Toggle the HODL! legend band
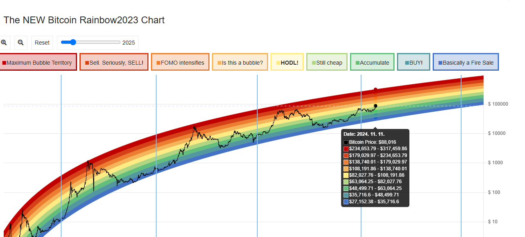Screen dimensions: 525x237 pyautogui.click(x=287, y=63)
